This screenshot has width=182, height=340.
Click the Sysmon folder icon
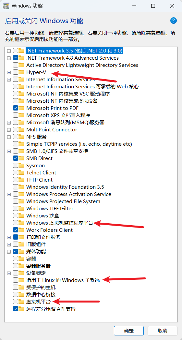point(21,166)
